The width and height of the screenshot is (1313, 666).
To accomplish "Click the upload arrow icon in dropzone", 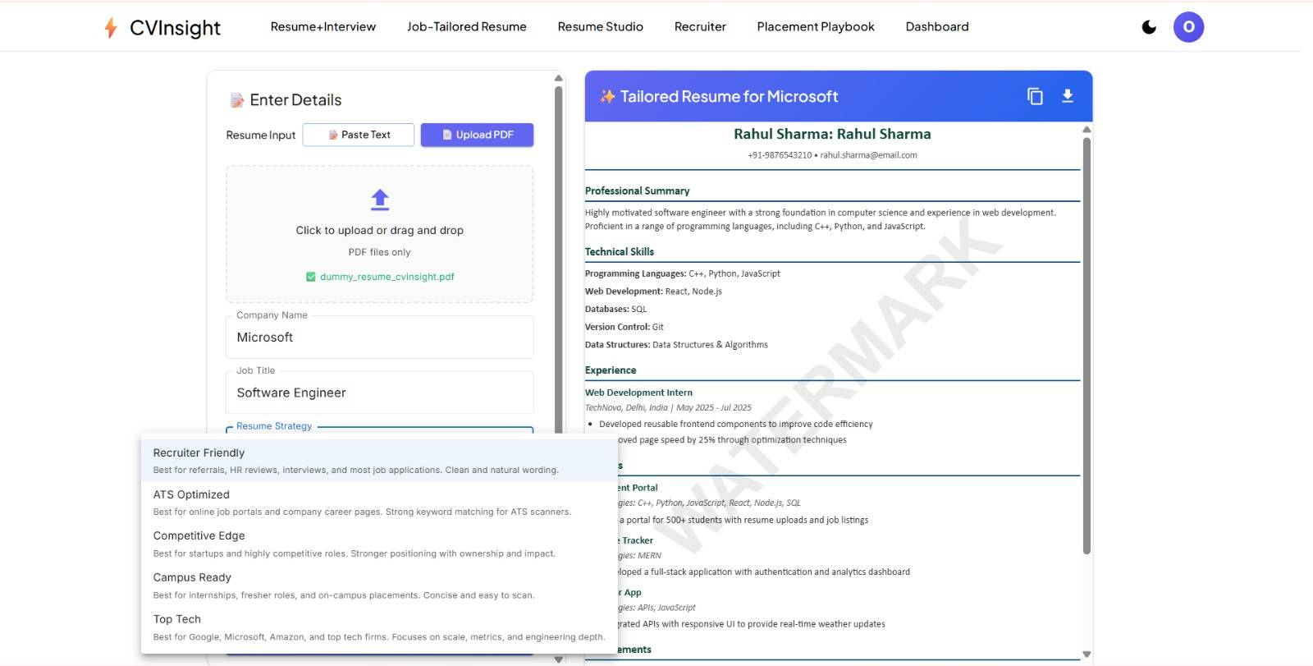I will [x=380, y=200].
